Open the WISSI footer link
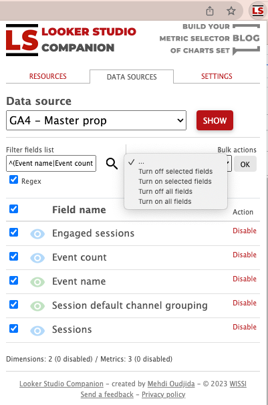The image size is (268, 405). [x=238, y=384]
